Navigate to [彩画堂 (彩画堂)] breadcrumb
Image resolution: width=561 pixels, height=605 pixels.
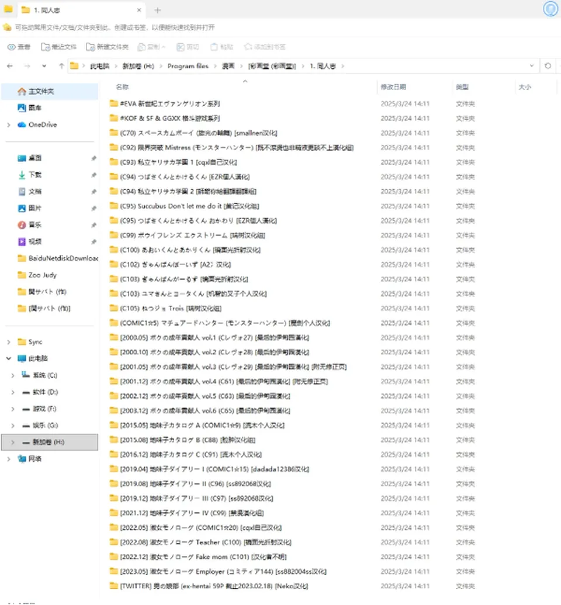pyautogui.click(x=272, y=67)
